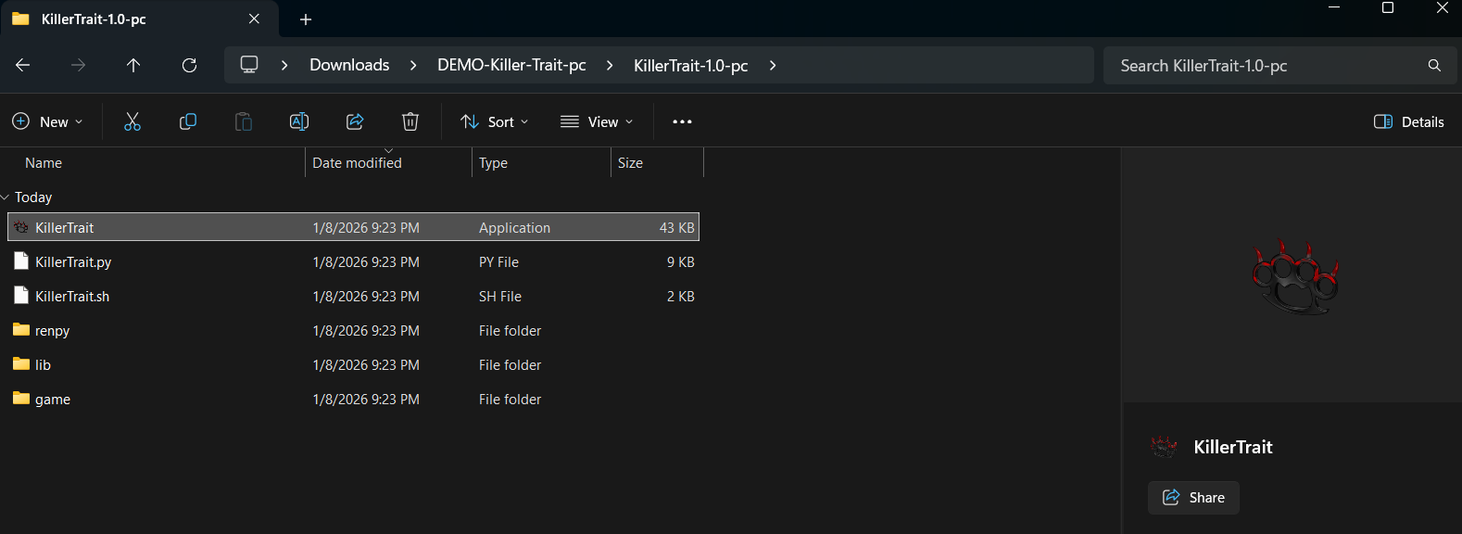The image size is (1462, 534).
Task: Refresh the folder view
Action: pyautogui.click(x=189, y=65)
